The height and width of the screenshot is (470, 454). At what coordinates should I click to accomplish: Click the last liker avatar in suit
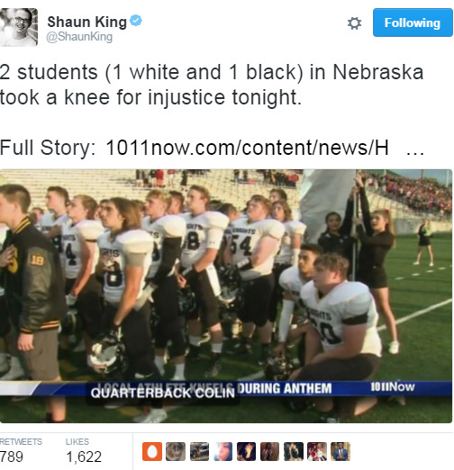pos(340,451)
